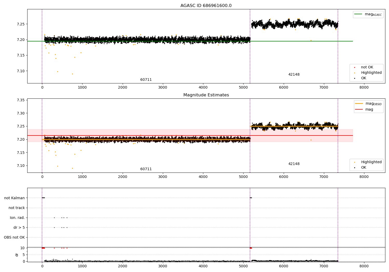The image size is (389, 272).
Task: Click the '6000' x-axis tick of middle plot
Action: point(283,177)
